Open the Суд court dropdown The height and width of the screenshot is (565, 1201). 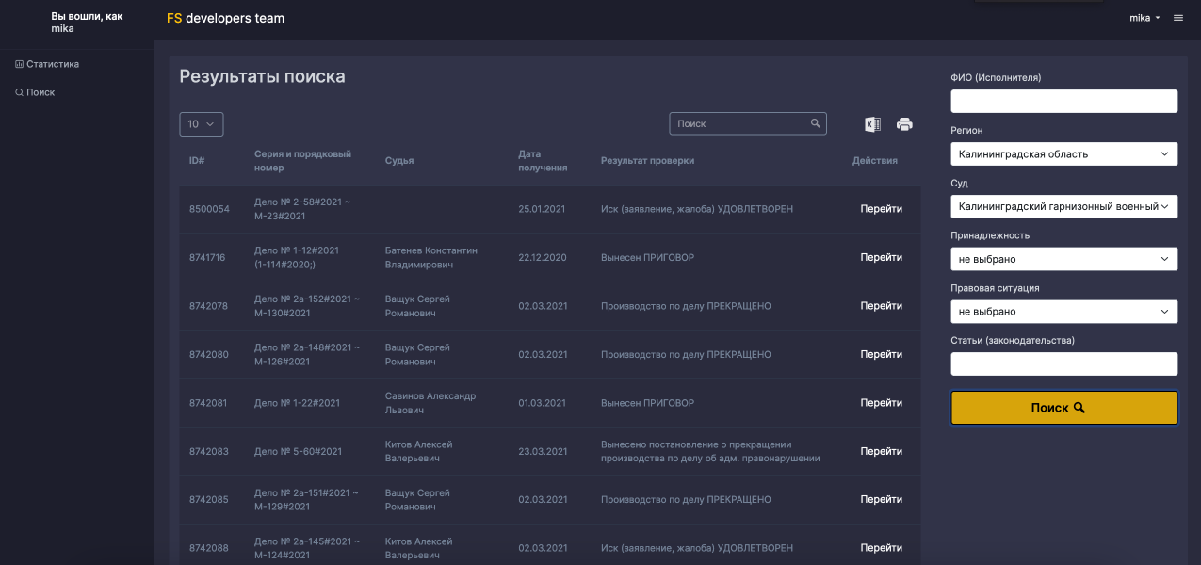click(x=1063, y=206)
